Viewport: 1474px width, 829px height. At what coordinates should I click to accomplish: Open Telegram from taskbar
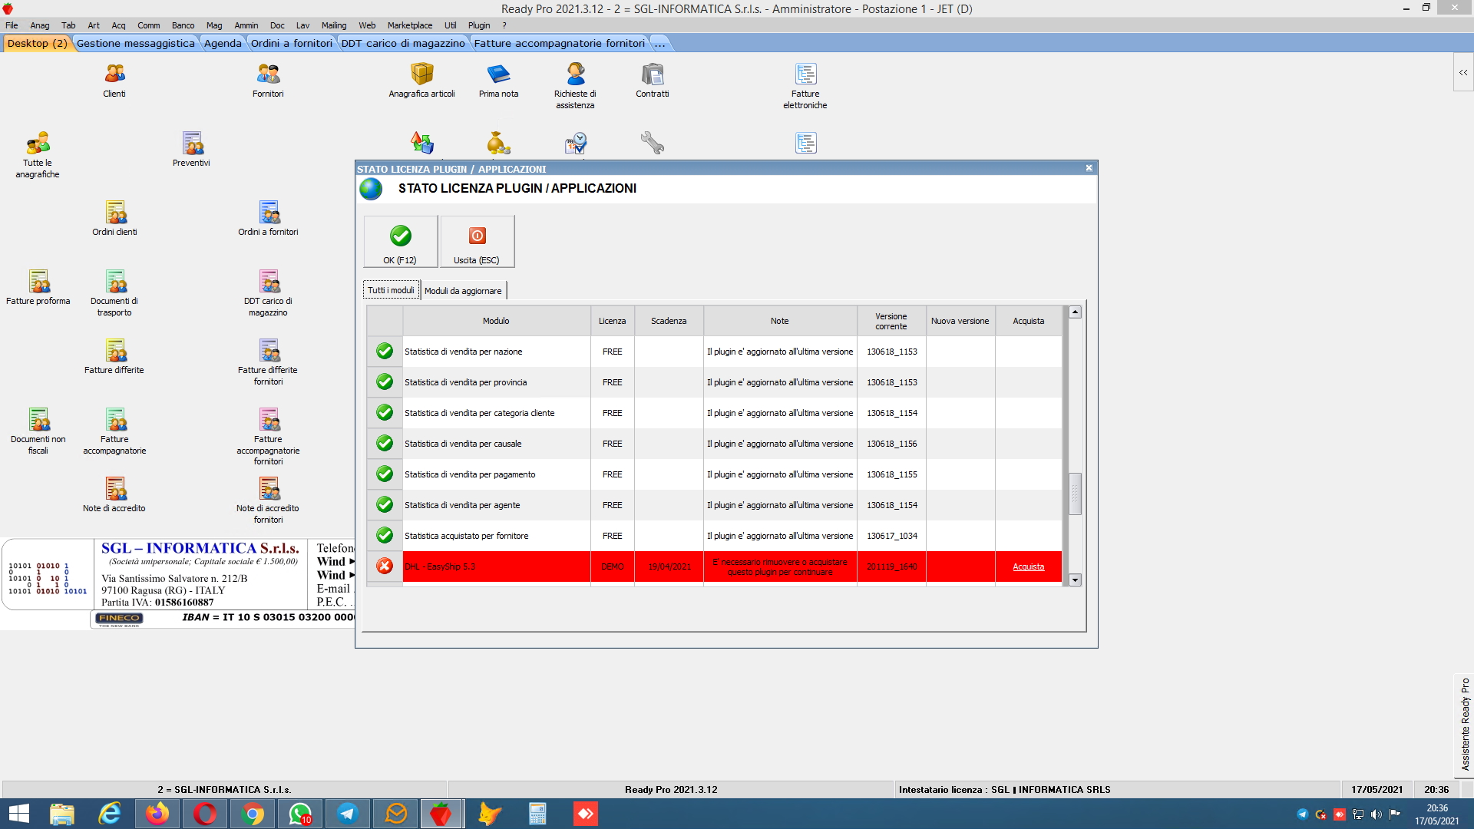348,814
